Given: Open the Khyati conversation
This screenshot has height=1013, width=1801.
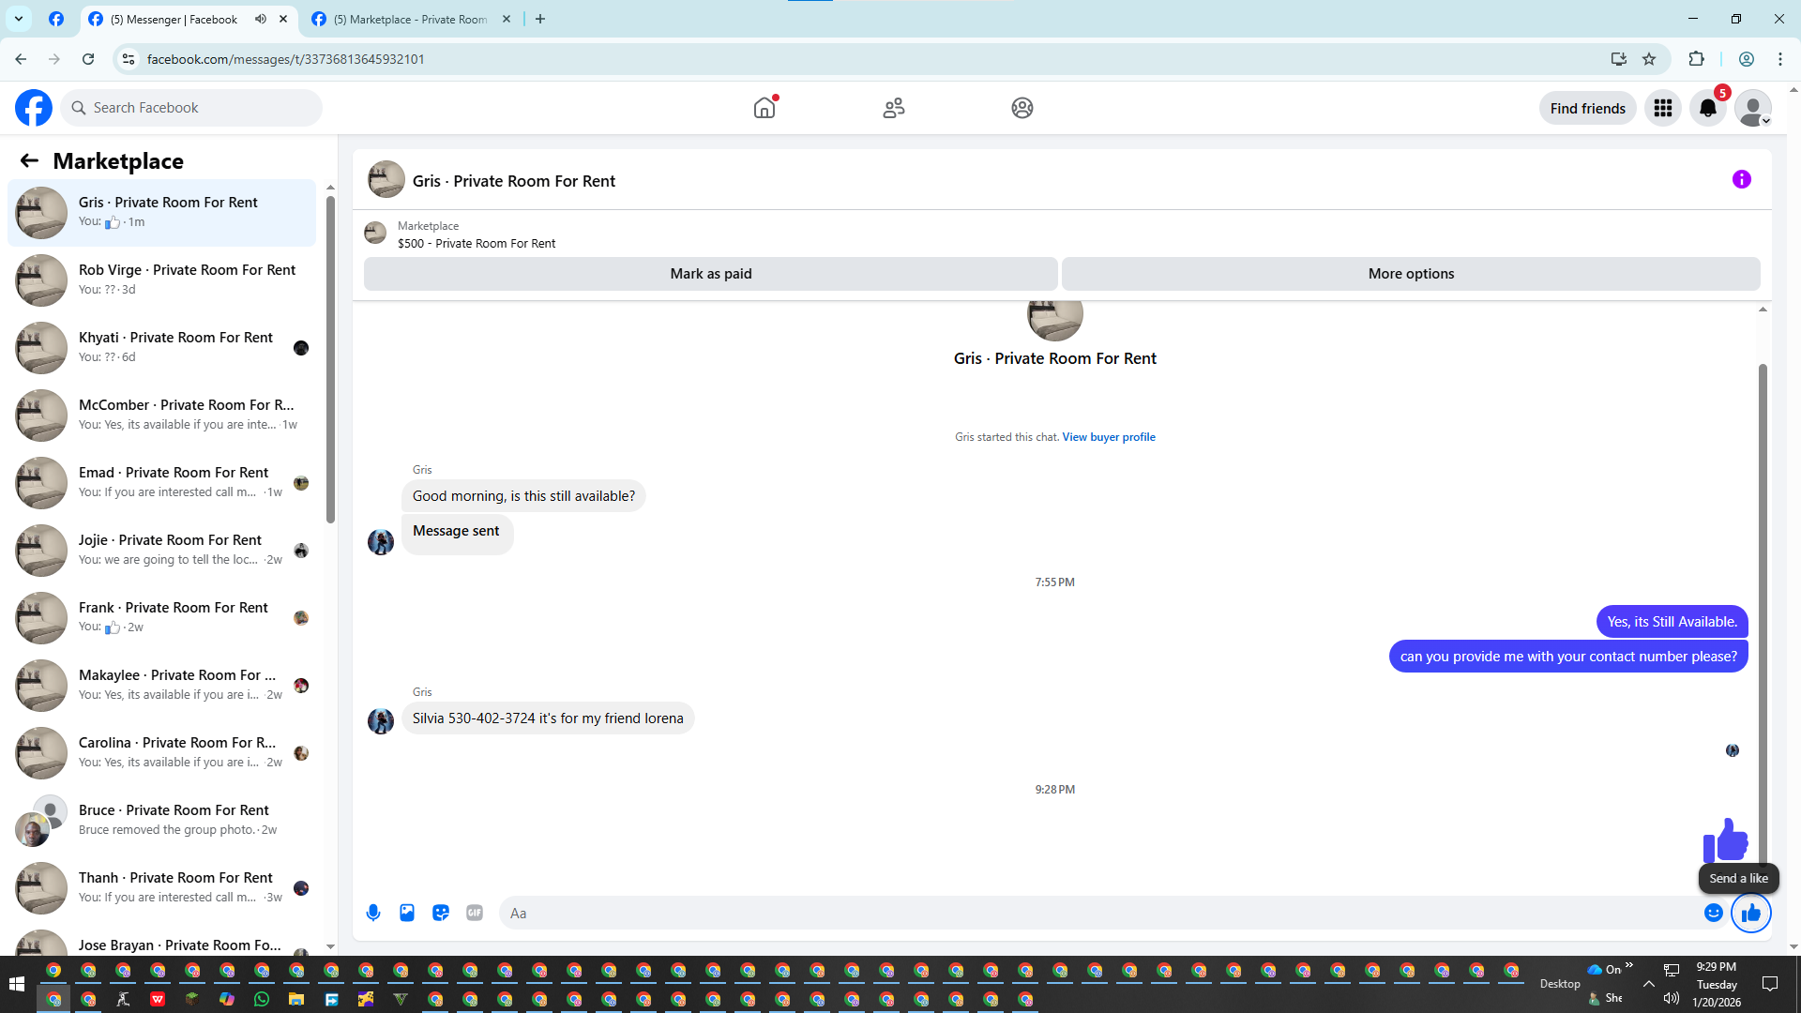Looking at the screenshot, I should (x=161, y=347).
